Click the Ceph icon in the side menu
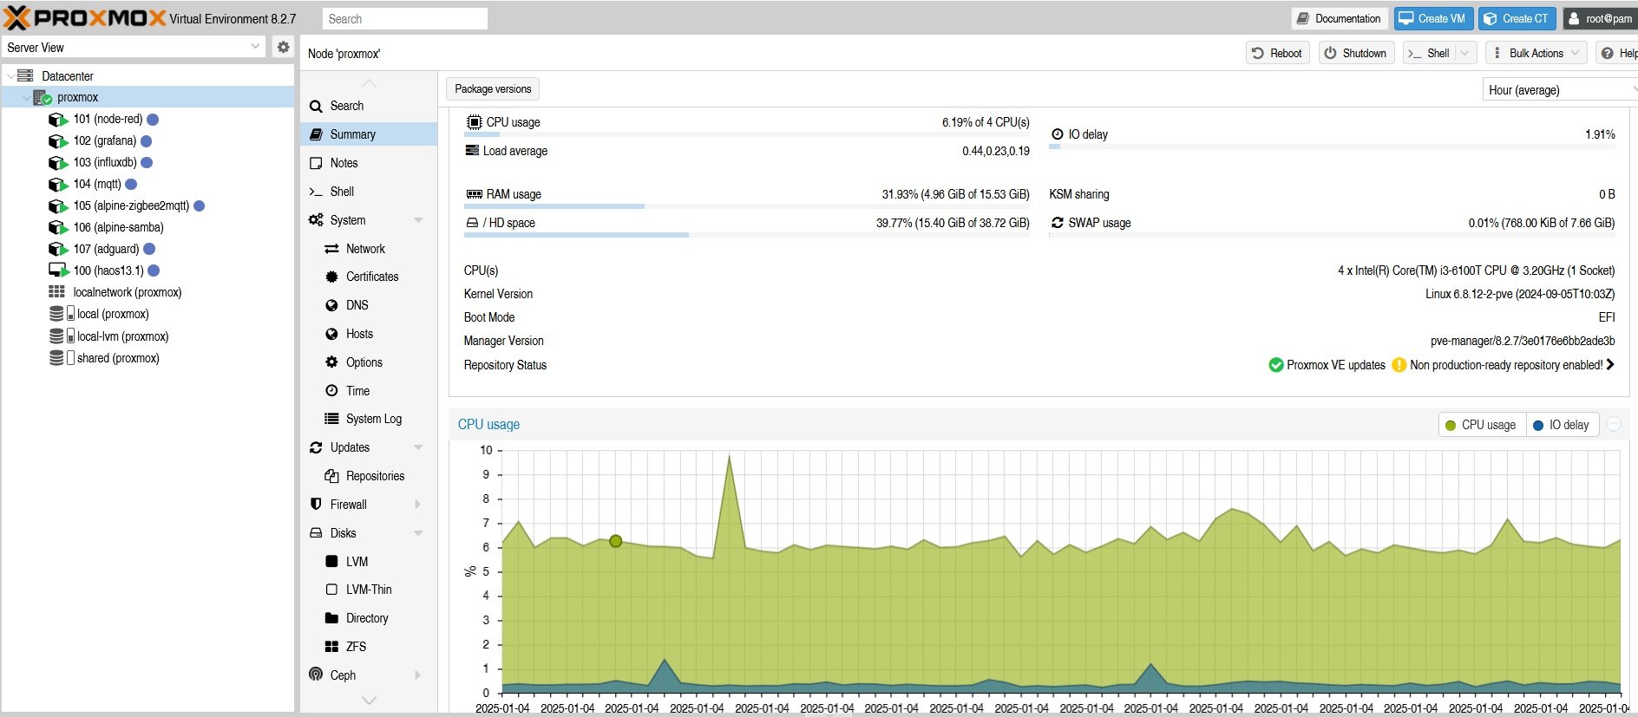The height and width of the screenshot is (717, 1638). pos(316,675)
